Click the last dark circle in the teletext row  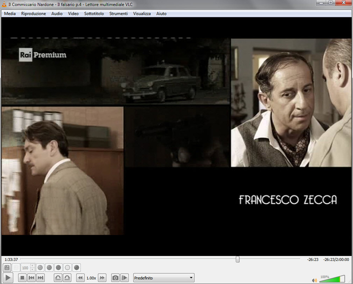click(77, 268)
